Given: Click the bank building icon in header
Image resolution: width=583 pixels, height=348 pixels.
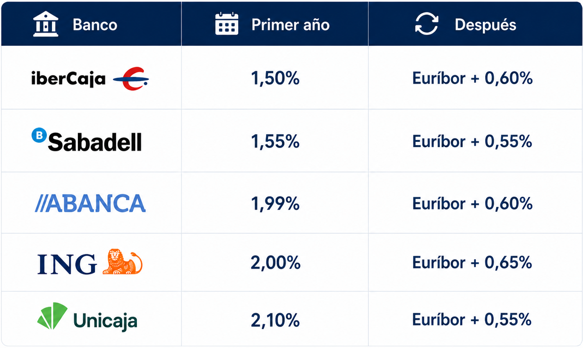Looking at the screenshot, I should pos(46,24).
